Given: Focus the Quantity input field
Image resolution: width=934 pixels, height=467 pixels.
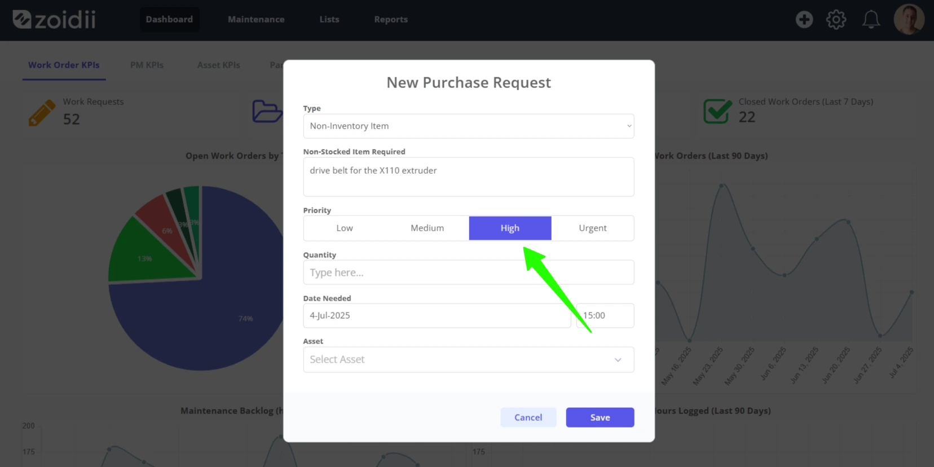Looking at the screenshot, I should coord(469,272).
